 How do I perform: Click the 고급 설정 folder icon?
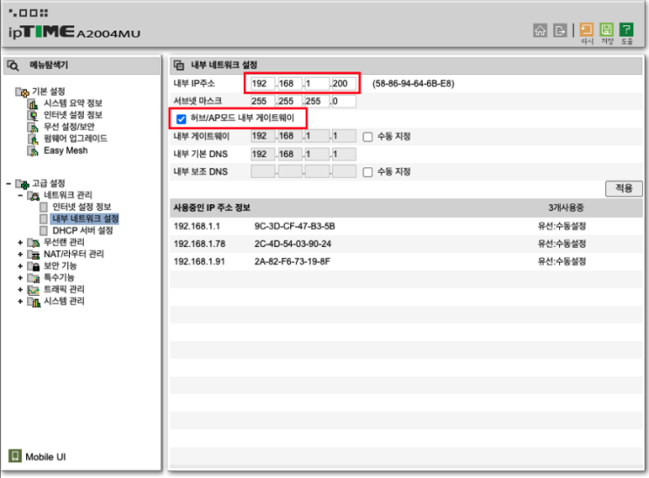click(22, 183)
